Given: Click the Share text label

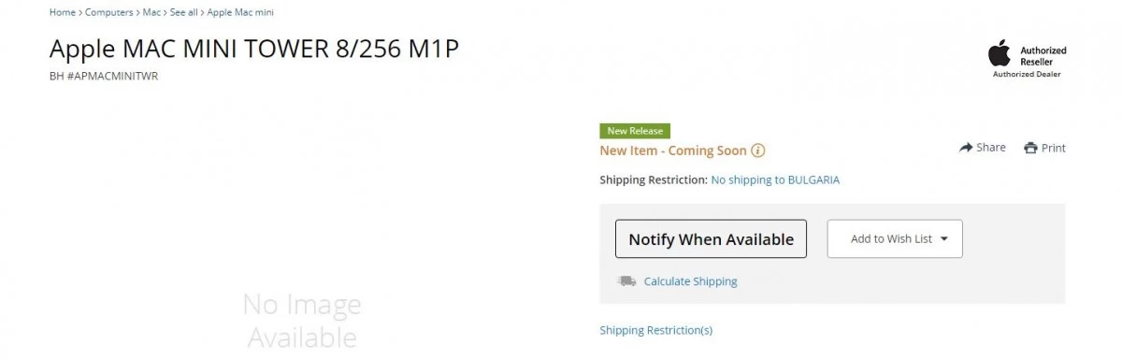Looking at the screenshot, I should (x=991, y=148).
